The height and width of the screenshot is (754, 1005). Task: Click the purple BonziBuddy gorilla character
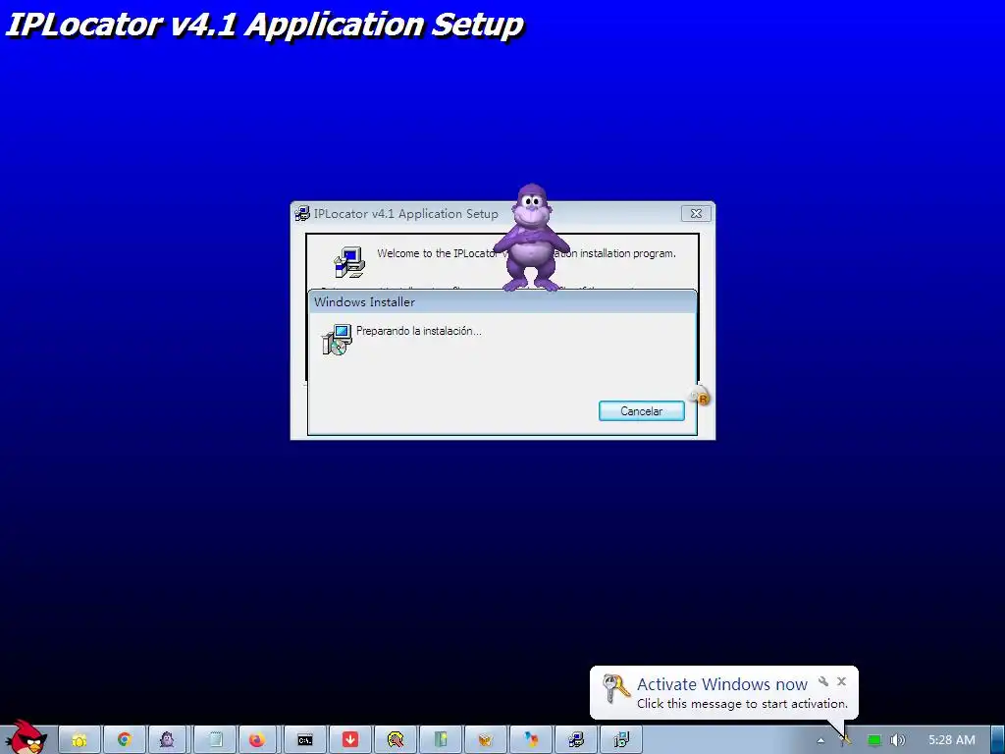(531, 238)
